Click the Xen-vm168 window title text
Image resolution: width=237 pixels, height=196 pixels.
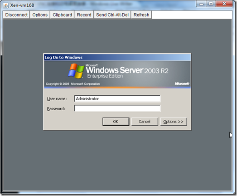tap(22, 5)
